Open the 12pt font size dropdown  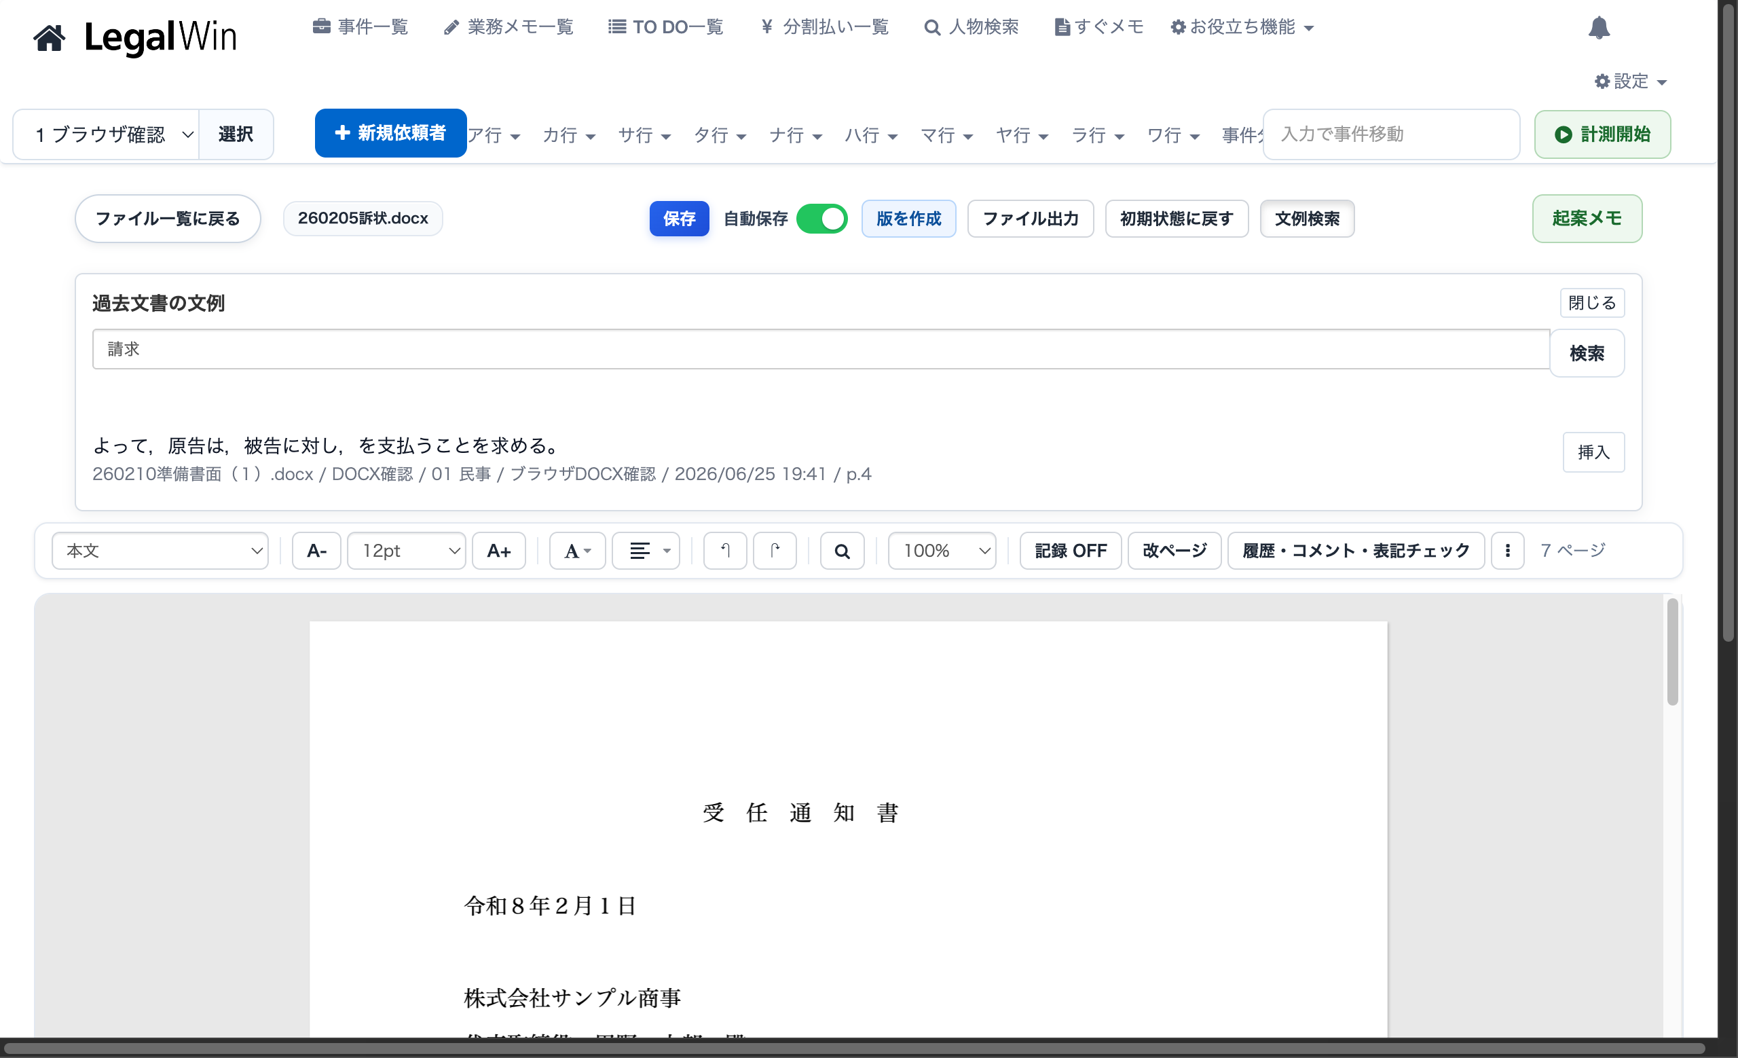[406, 550]
